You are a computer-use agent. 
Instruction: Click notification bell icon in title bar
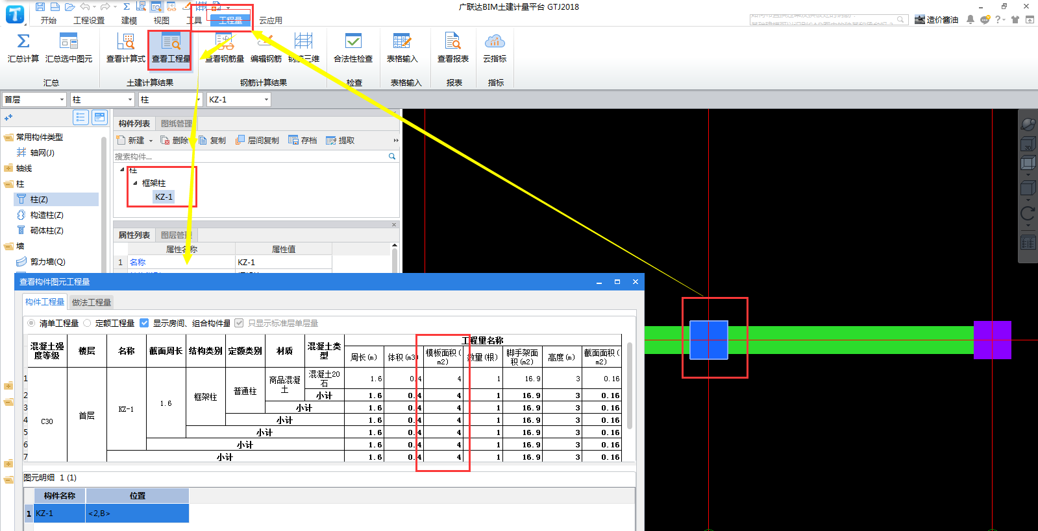[970, 19]
